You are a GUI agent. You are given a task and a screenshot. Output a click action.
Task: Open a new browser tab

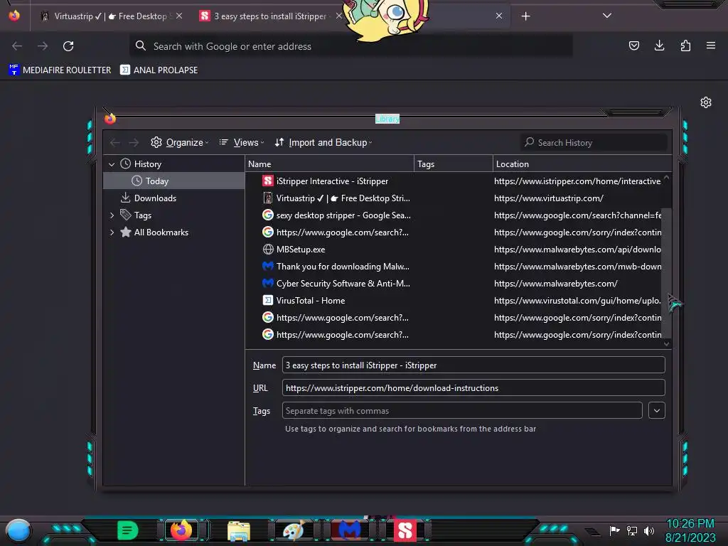[x=525, y=16]
